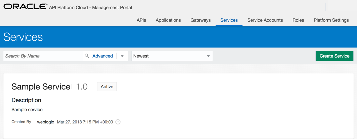The image size is (357, 139).
Task: Click the Active status badge
Action: [107, 86]
